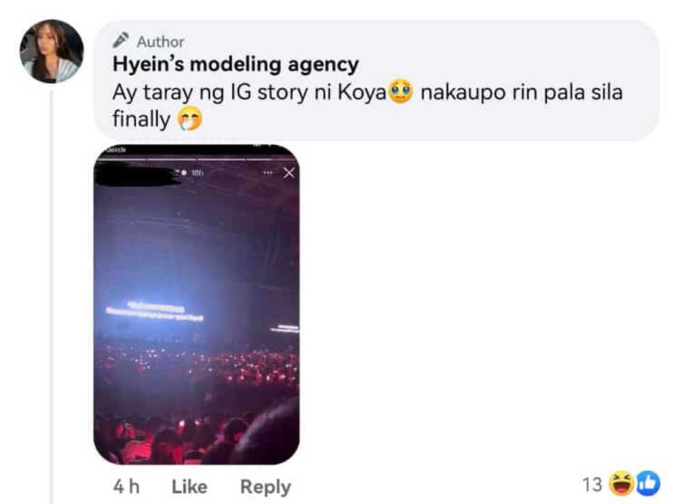The height and width of the screenshot is (504, 679).
Task: Click the Author pencil badge icon
Action: tap(121, 40)
